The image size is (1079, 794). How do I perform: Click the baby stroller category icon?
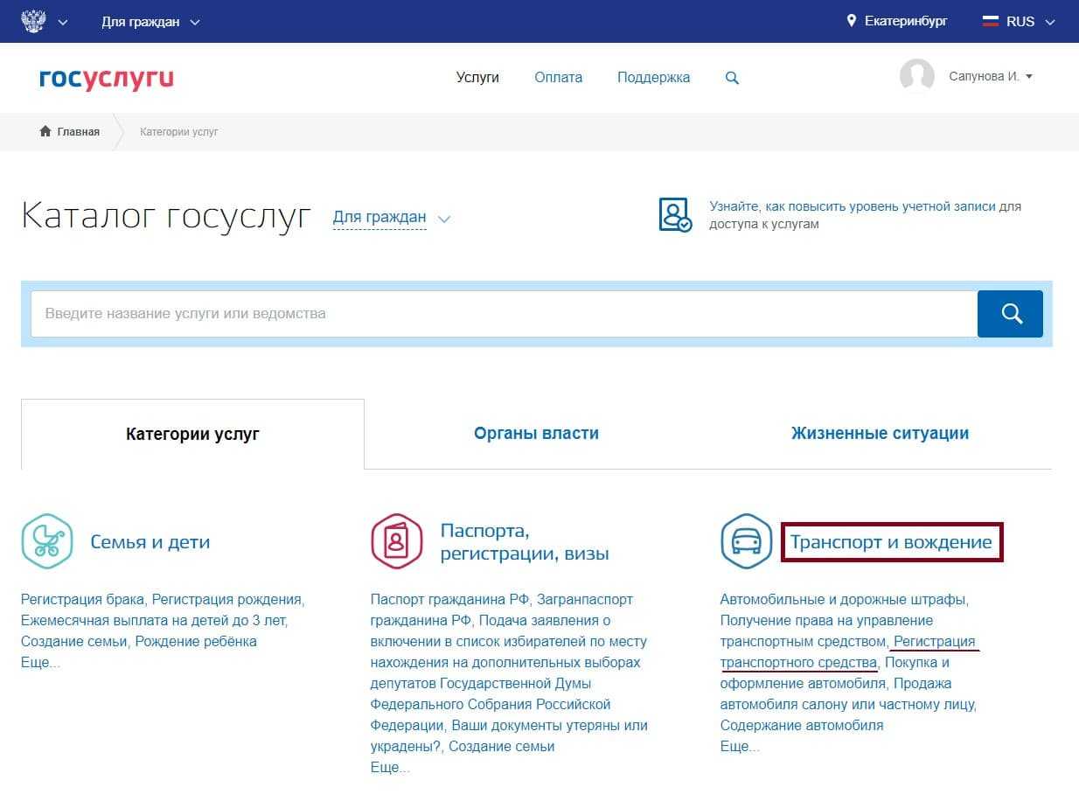coord(46,541)
